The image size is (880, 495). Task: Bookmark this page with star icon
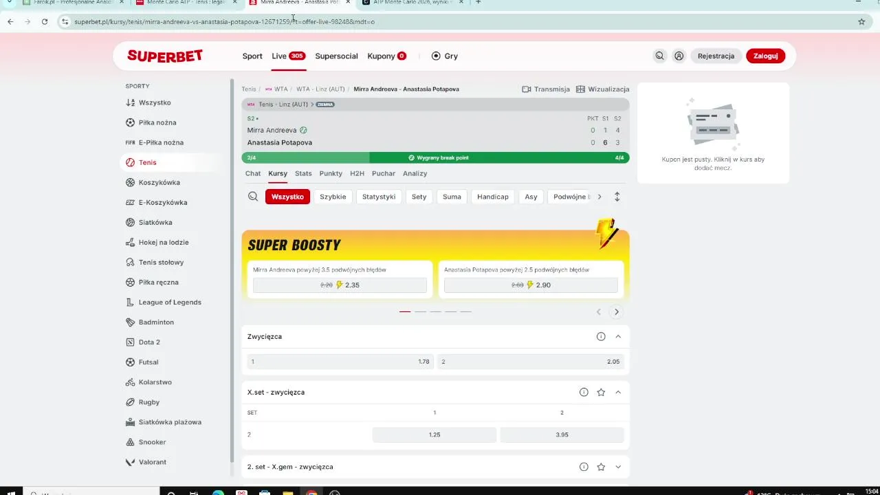click(x=861, y=22)
